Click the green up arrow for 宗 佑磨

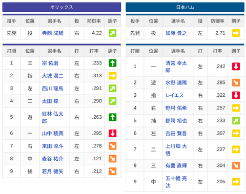113,63
